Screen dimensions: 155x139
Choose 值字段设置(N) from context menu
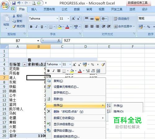76,131
